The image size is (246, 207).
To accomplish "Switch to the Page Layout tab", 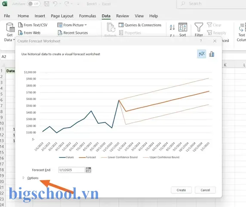I will [x=62, y=16].
